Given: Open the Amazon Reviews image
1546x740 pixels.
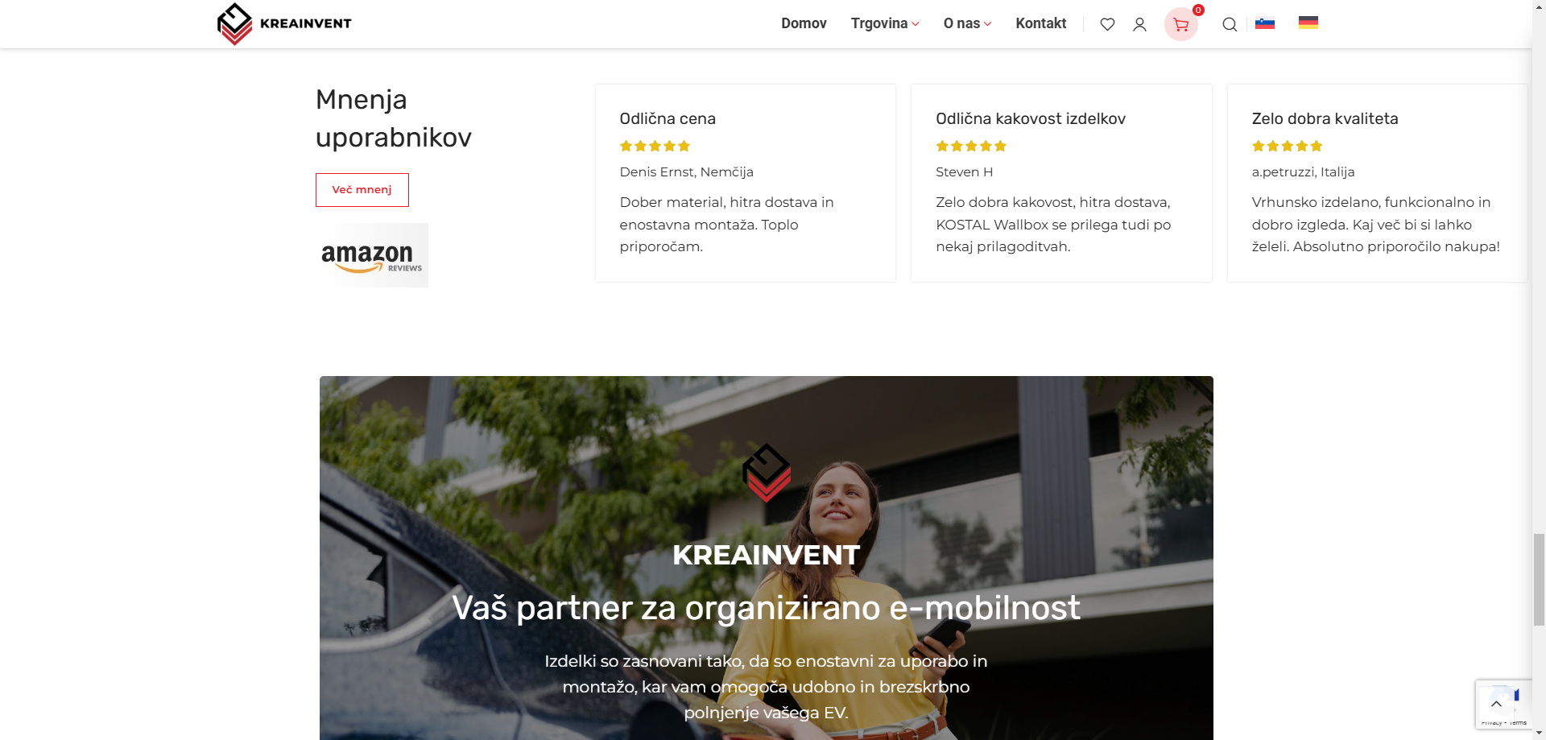Looking at the screenshot, I should 372,255.
